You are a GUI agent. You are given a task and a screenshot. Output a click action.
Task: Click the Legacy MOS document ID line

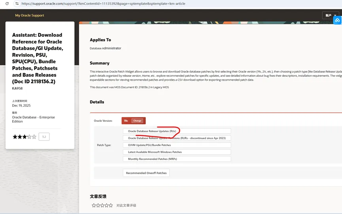point(129,87)
